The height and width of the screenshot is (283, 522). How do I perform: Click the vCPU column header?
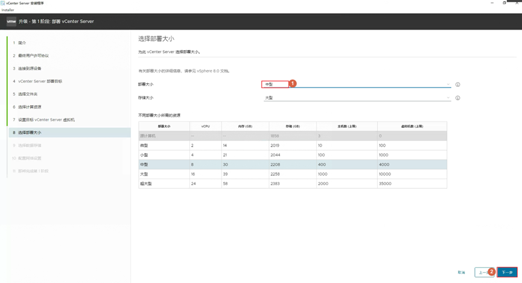coord(205,126)
